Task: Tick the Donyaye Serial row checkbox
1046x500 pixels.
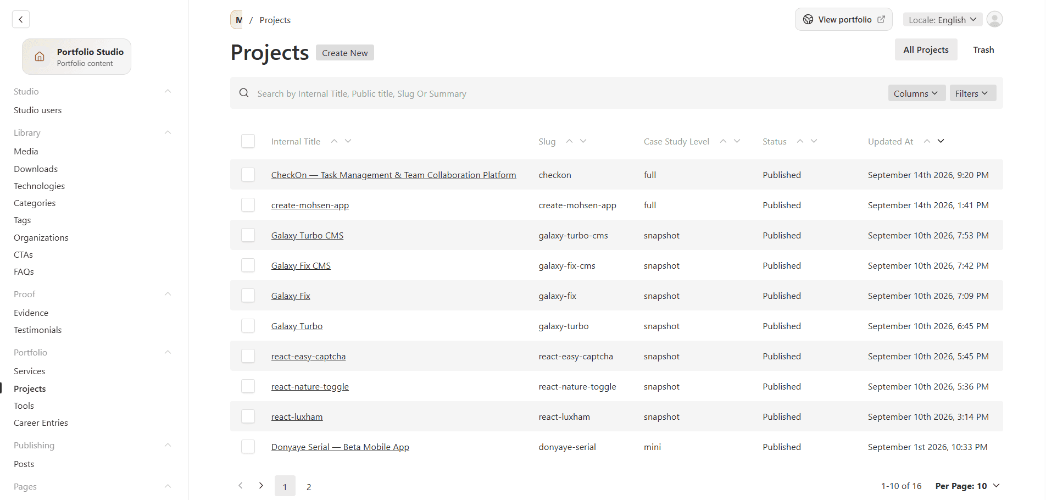Action: point(248,447)
